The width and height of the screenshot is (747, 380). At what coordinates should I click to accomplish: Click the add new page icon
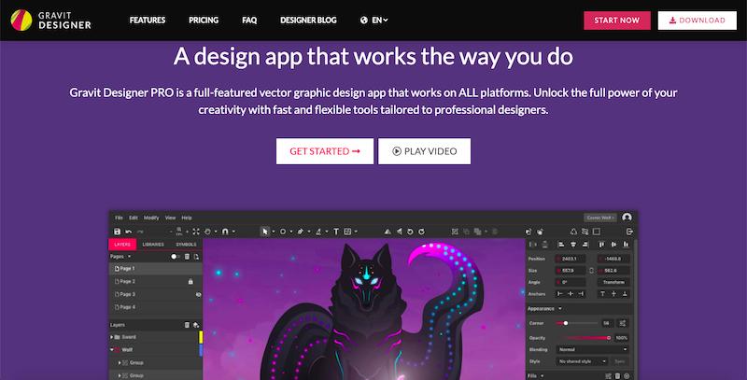click(x=196, y=257)
